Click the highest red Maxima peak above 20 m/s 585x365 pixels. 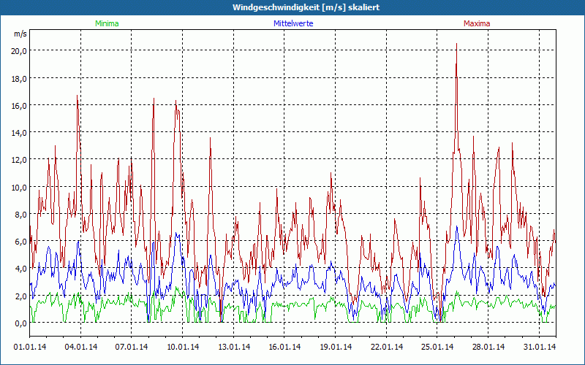(456, 45)
